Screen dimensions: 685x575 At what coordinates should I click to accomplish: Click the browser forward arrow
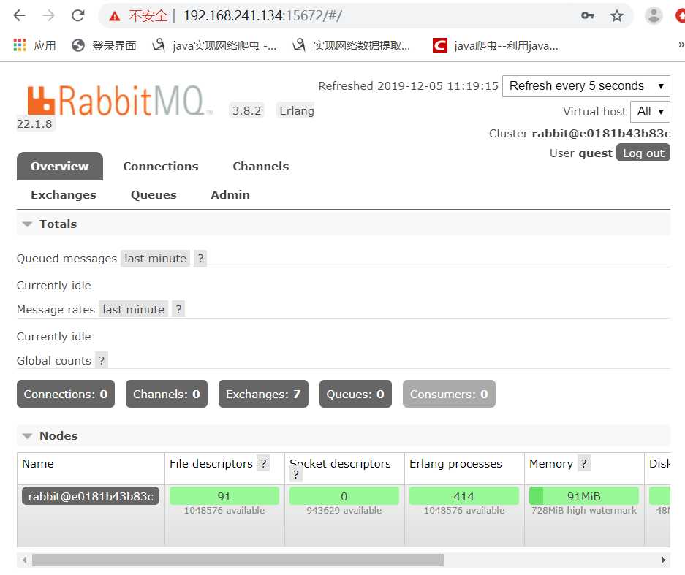[x=48, y=16]
